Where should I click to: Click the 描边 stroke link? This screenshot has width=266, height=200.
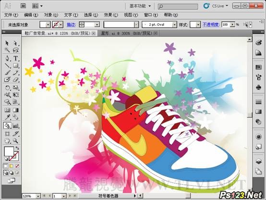tap(71, 25)
